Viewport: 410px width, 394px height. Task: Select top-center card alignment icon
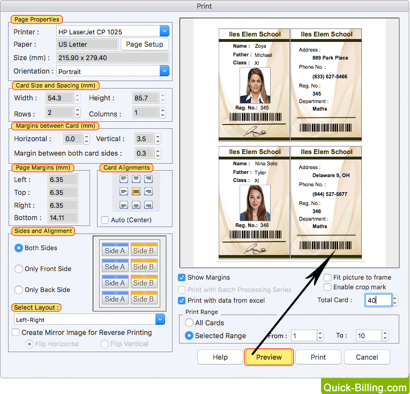click(x=136, y=179)
